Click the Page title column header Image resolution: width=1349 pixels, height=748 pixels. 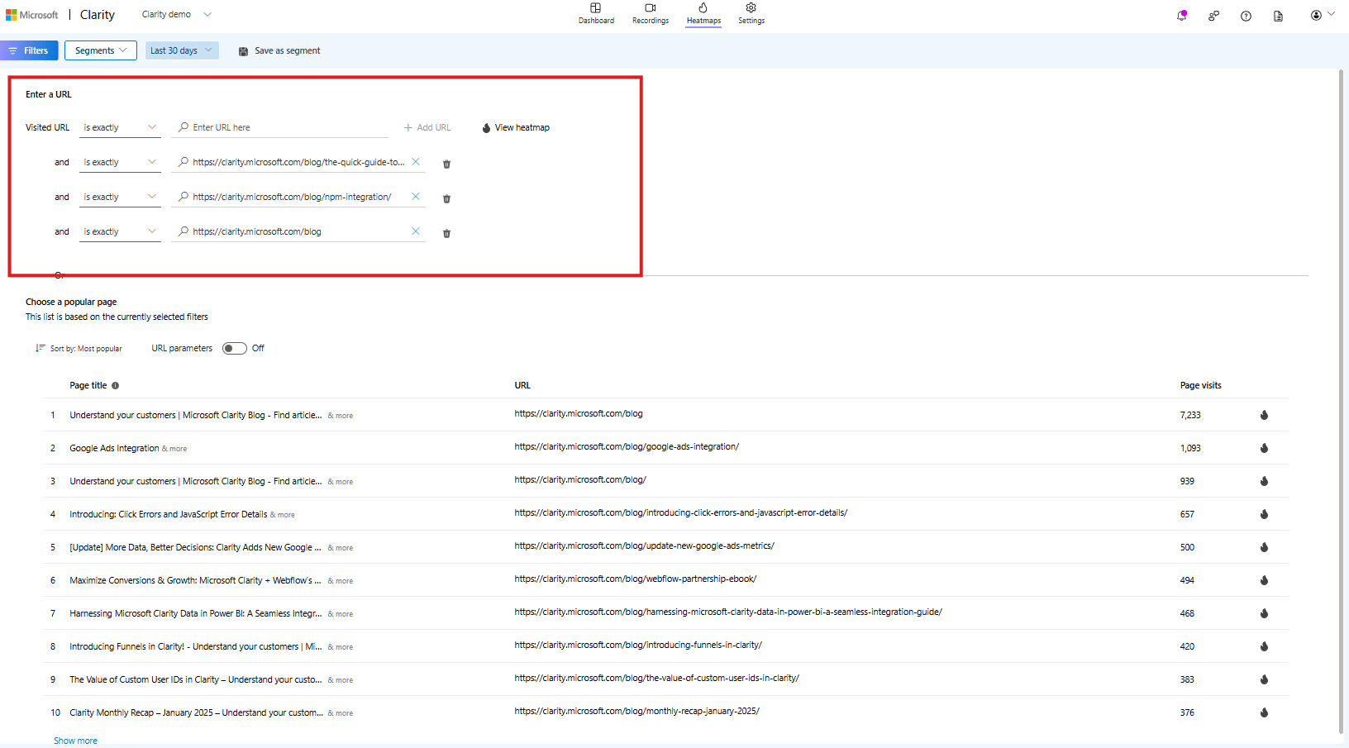(88, 385)
